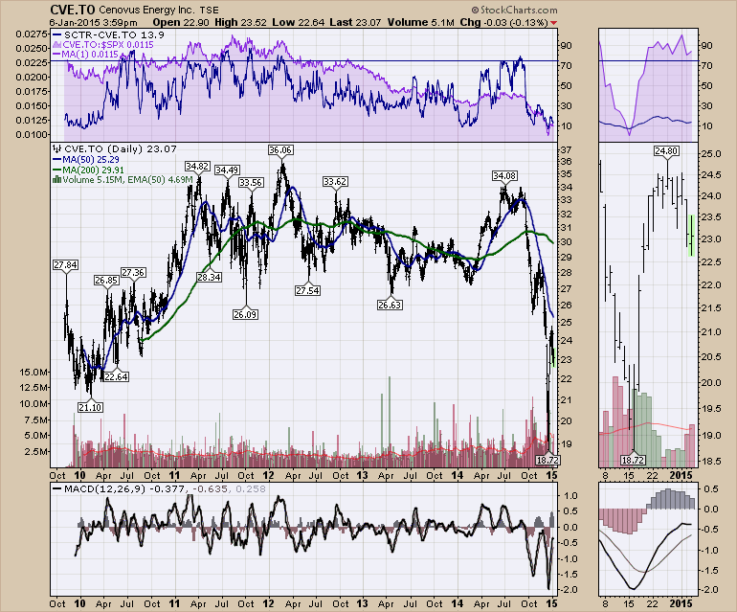Click the 27.84 price label

click(x=65, y=265)
